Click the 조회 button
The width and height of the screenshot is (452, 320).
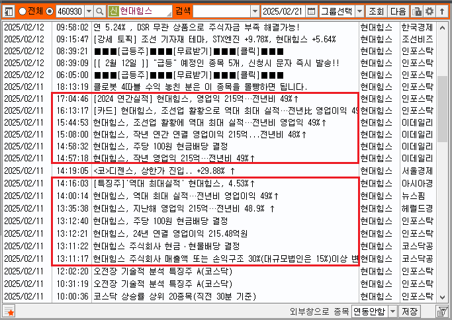click(376, 11)
